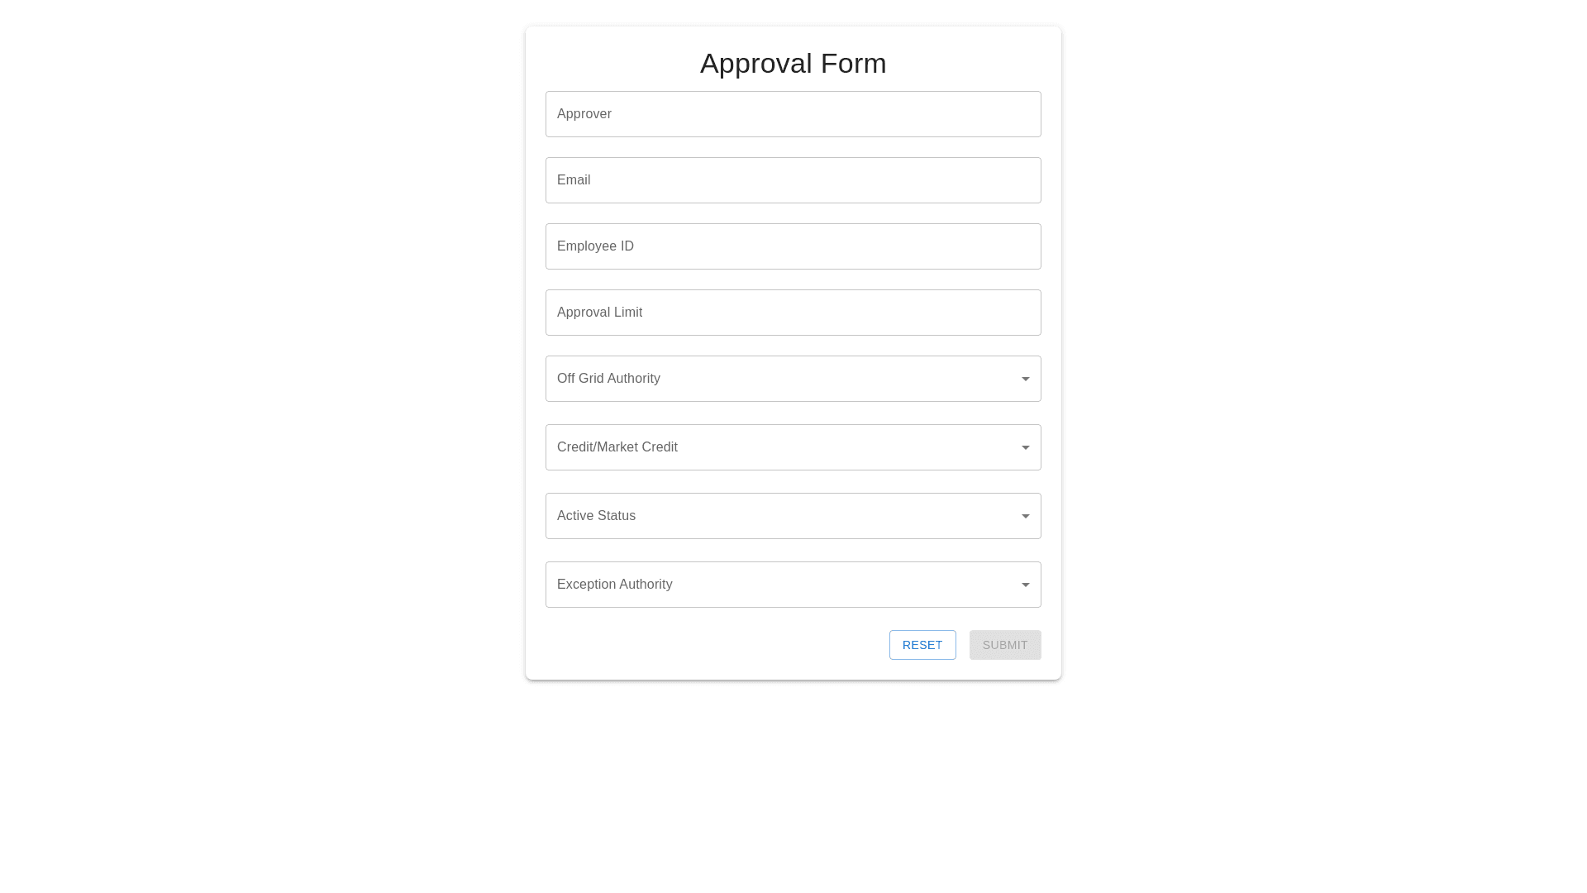The image size is (1587, 893).
Task: Focus the Email input field
Action: pos(793,180)
